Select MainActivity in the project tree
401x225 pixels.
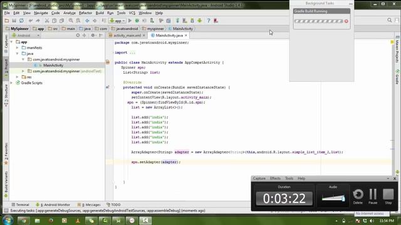(x=53, y=65)
